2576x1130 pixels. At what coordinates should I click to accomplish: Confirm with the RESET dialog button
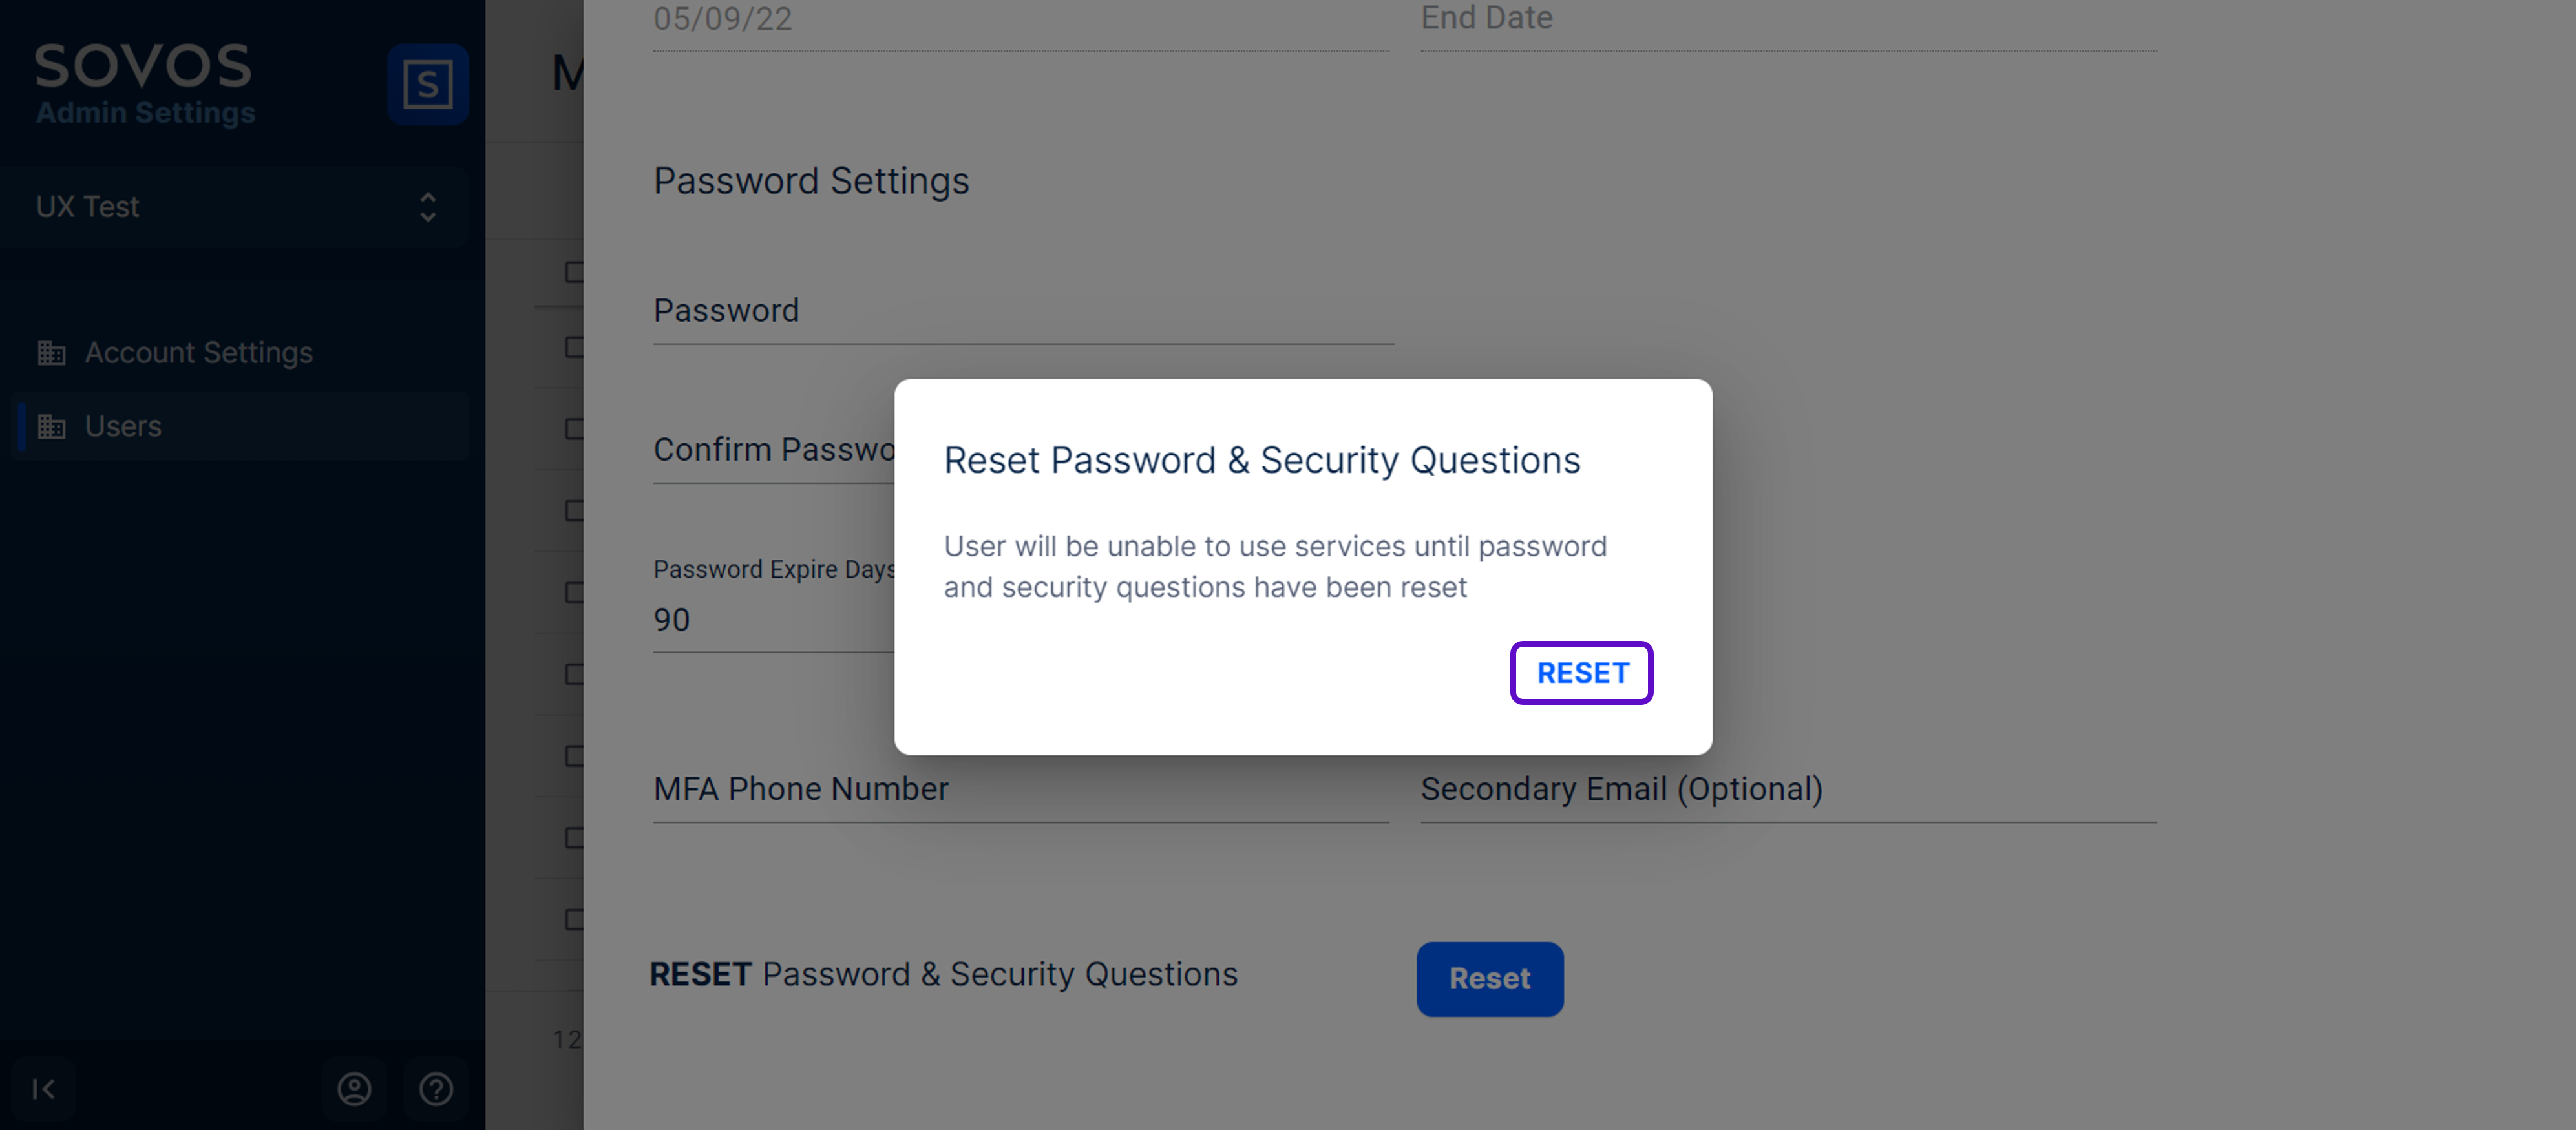point(1581,673)
